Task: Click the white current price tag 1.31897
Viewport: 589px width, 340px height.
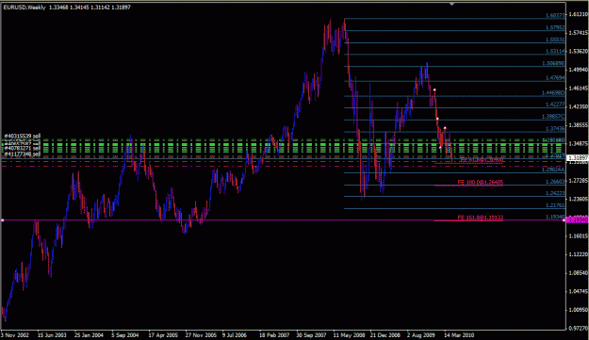Action: (x=579, y=158)
